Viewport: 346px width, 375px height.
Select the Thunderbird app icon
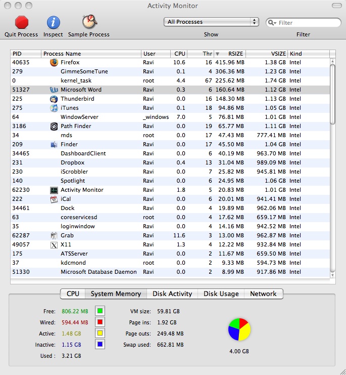coord(54,99)
